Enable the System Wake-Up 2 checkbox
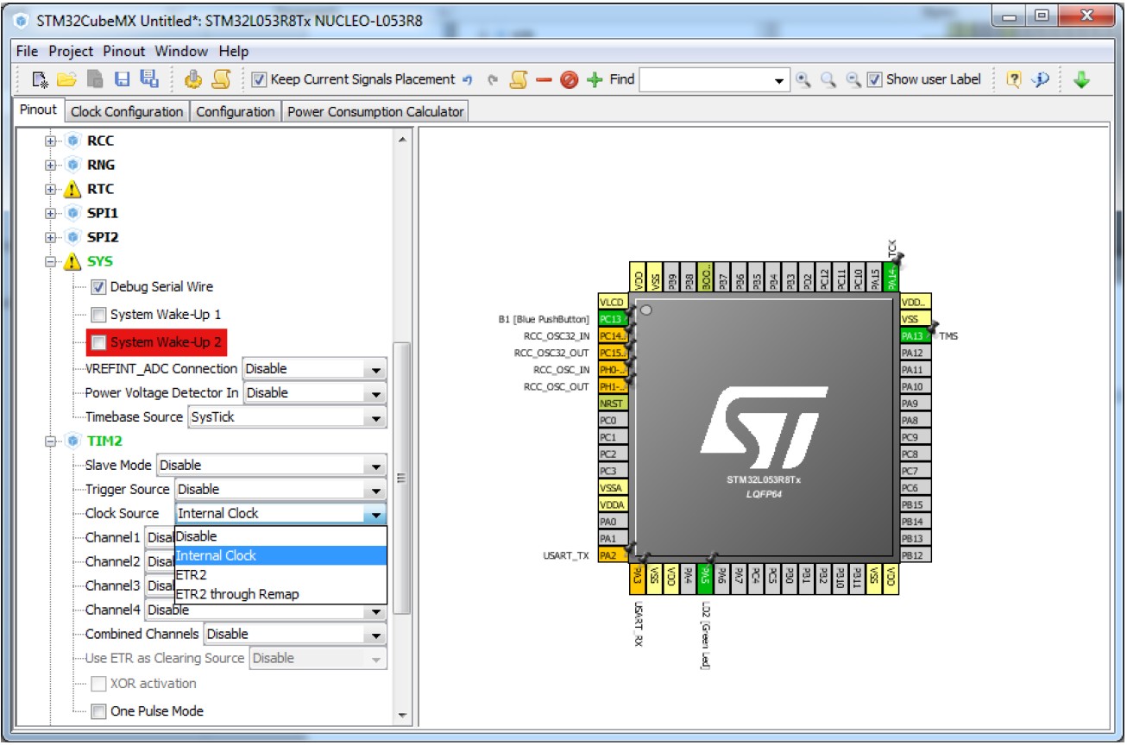The image size is (1127, 745). tap(99, 342)
